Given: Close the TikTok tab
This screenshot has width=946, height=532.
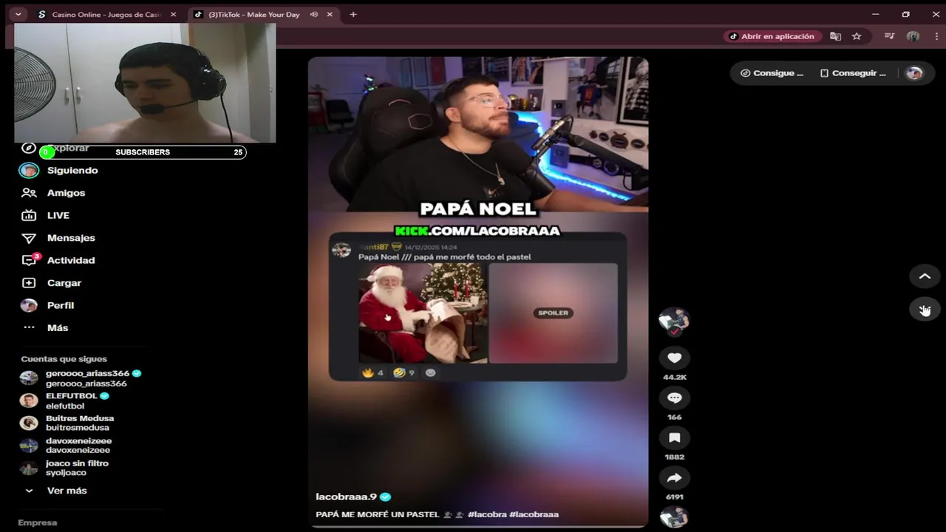Looking at the screenshot, I should pos(330,15).
